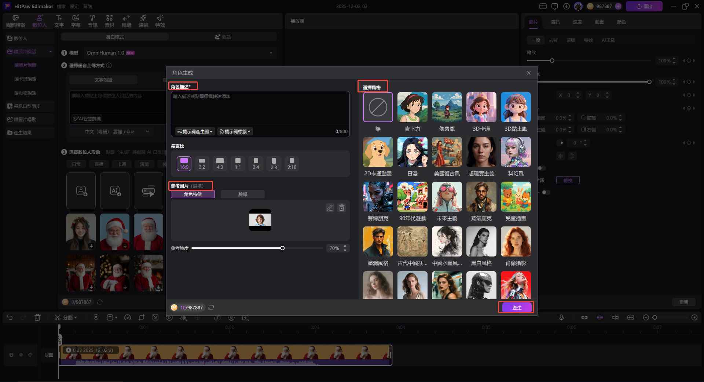Open the 數位人 tool in top toolbar
This screenshot has width=704, height=382.
40,21
